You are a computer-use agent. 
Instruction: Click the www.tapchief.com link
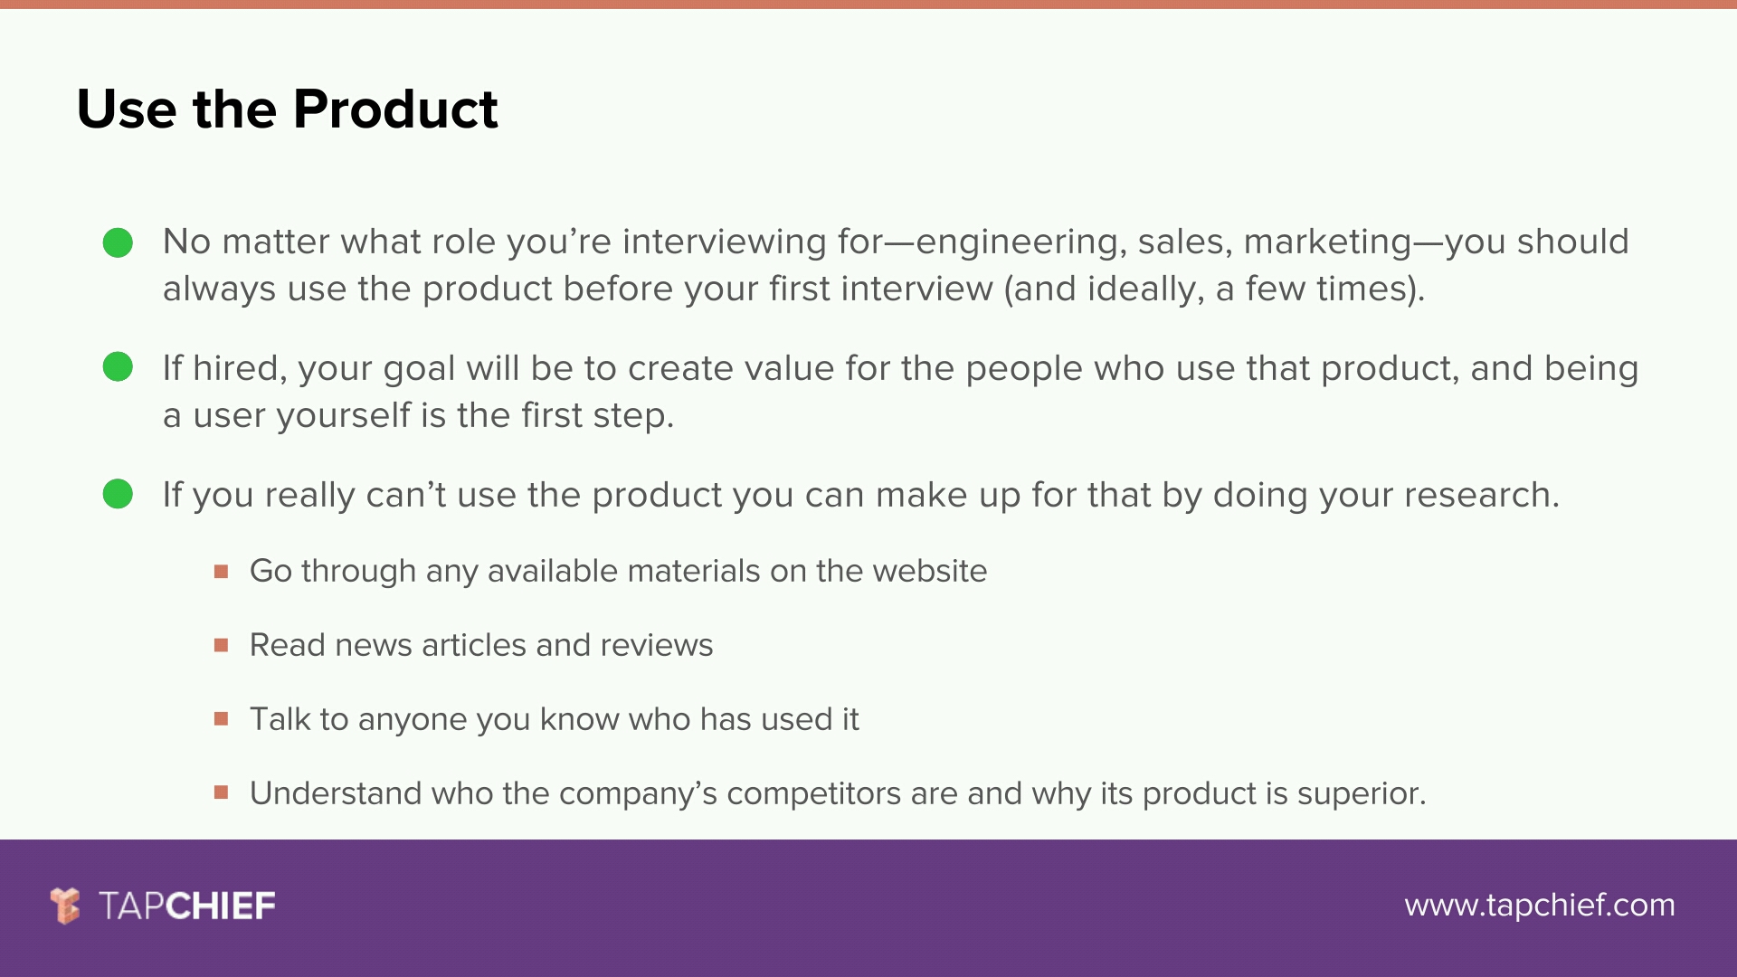(1539, 906)
